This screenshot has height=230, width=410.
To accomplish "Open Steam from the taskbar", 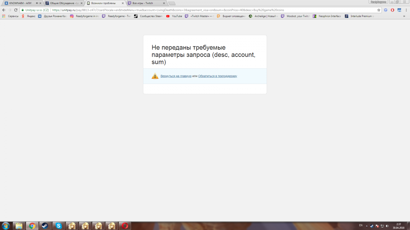I will click(x=45, y=226).
